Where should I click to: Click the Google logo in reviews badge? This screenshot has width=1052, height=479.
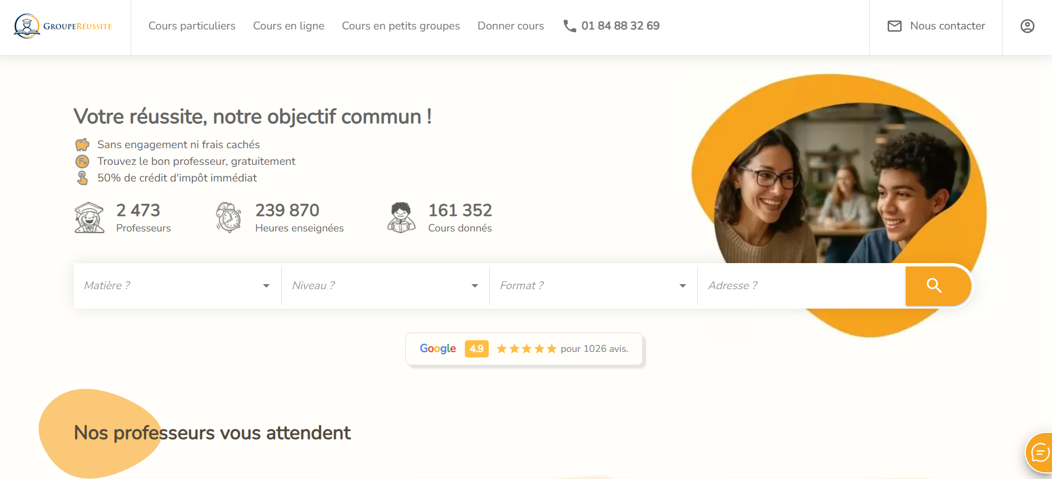point(438,349)
